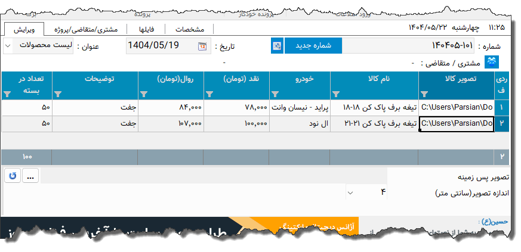Select row ۲ header cell
Viewport: 521px width, 252px height.
click(502, 124)
